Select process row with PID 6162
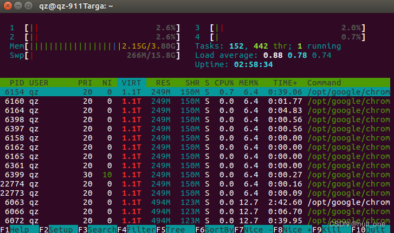Image resolution: width=394 pixels, height=233 pixels. 195,147
